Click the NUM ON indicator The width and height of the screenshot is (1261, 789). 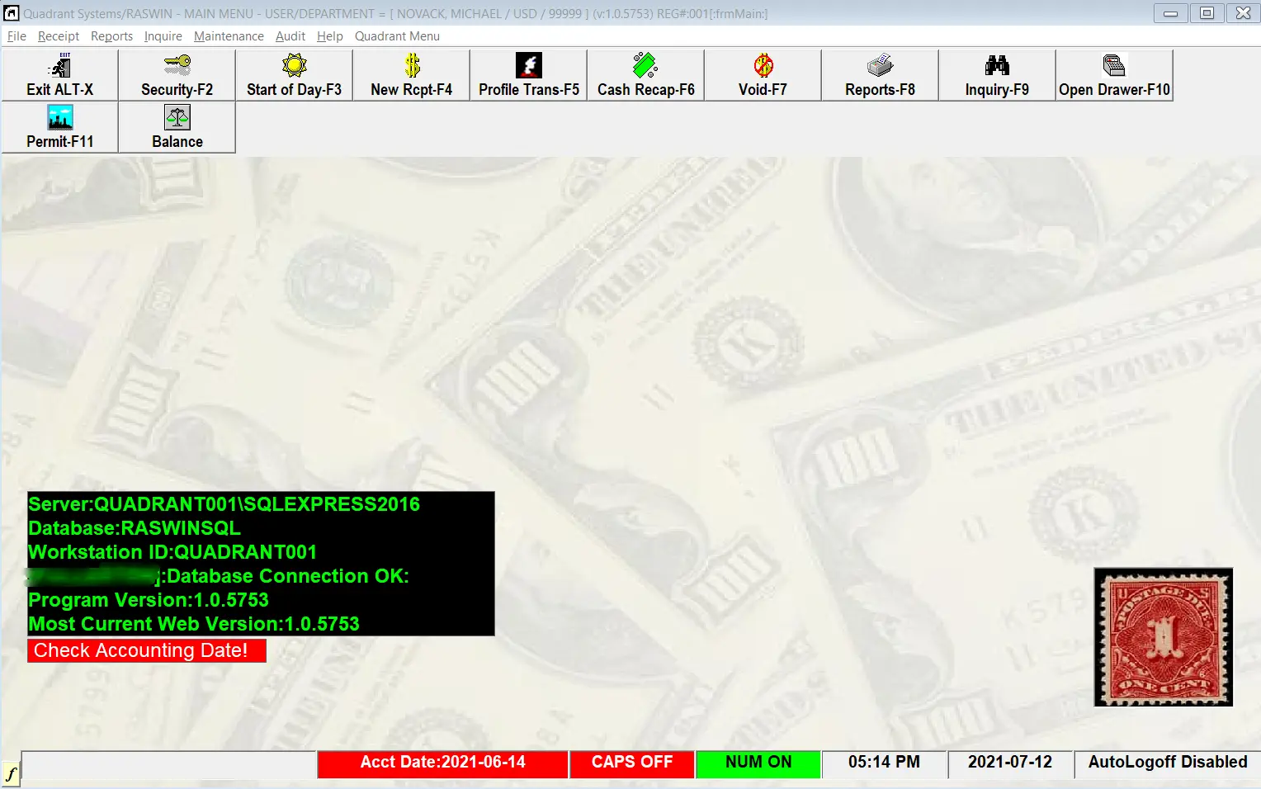[758, 763]
